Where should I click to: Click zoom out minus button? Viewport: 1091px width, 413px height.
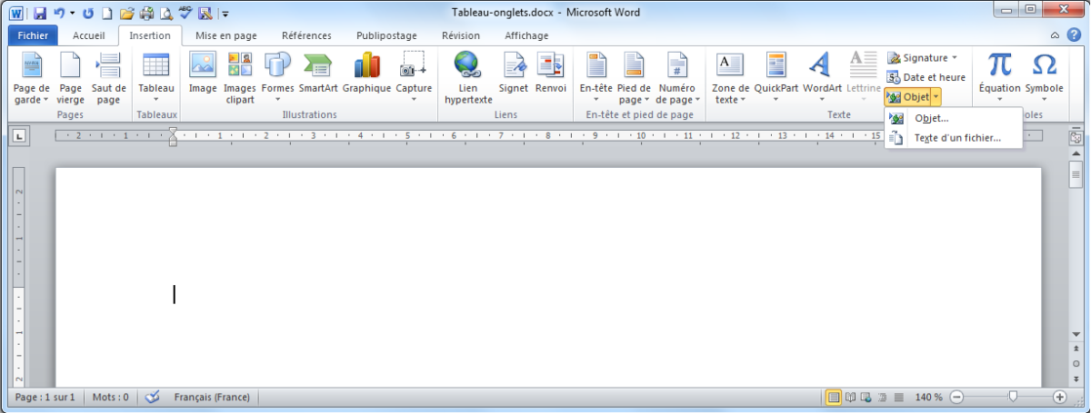pyautogui.click(x=956, y=398)
